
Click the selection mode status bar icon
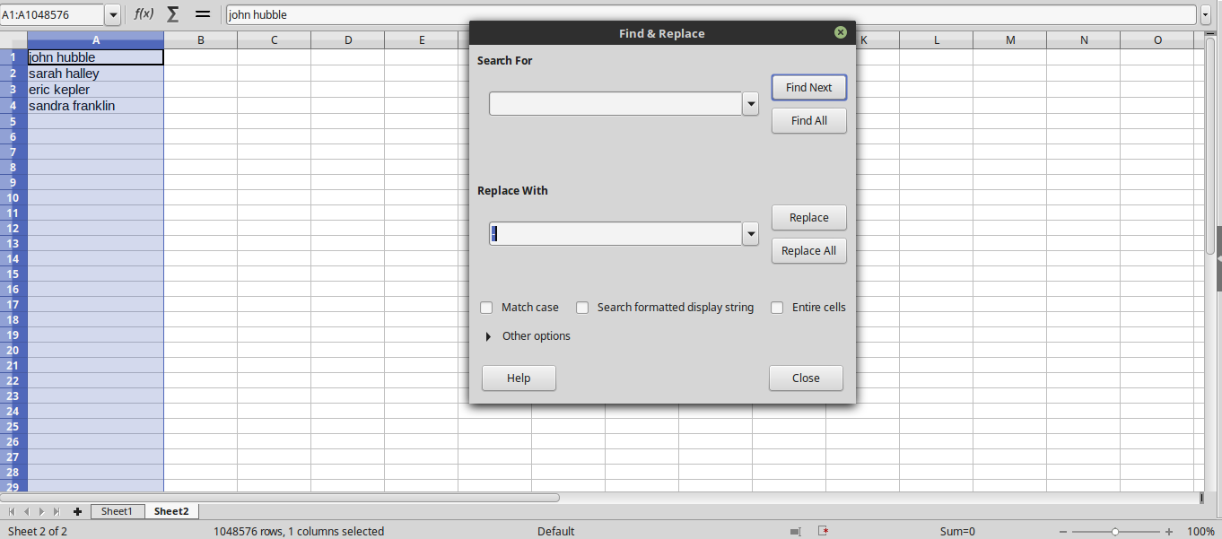(795, 531)
